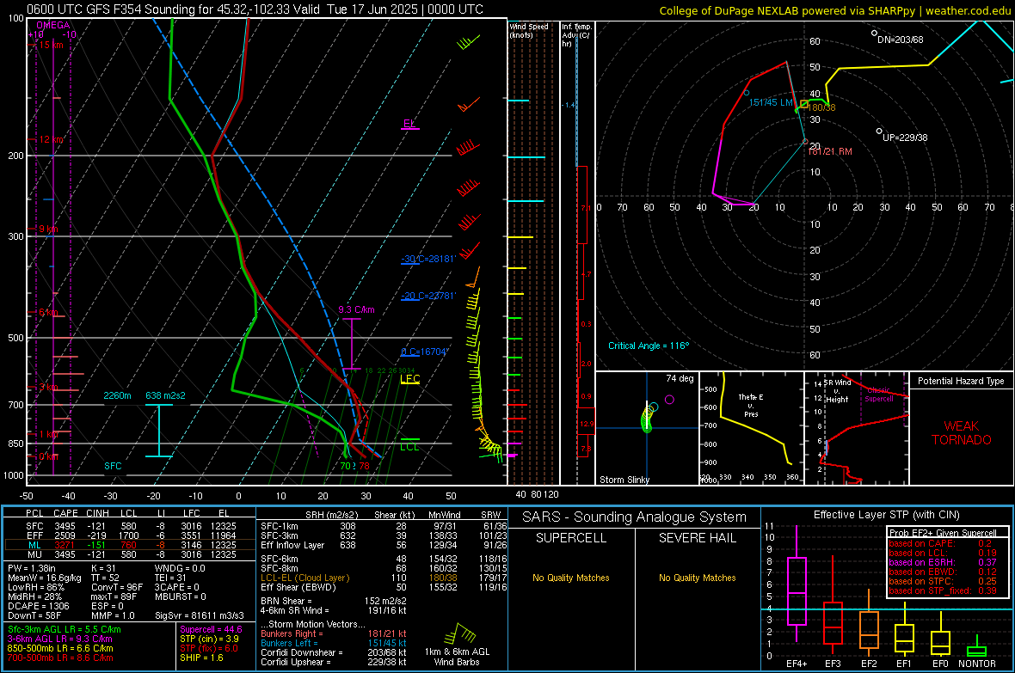
Task: Click the '700-500mb LR = 8.6 C/km' line
Action: pyautogui.click(x=60, y=658)
